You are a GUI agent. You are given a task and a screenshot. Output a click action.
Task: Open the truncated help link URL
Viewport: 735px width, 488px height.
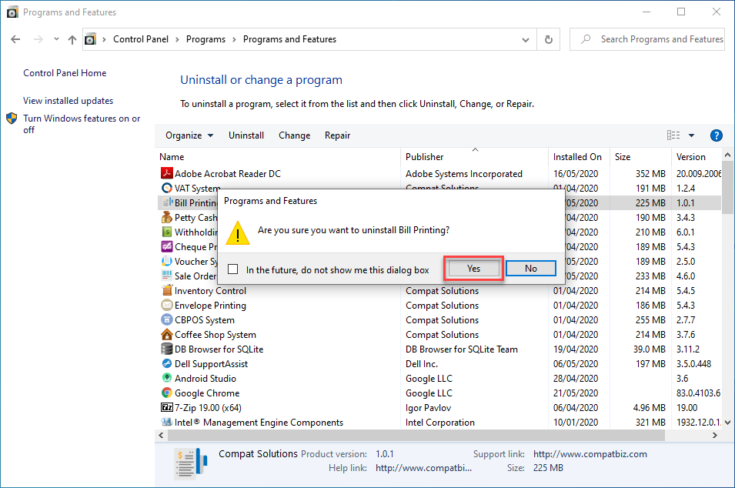pyautogui.click(x=424, y=468)
